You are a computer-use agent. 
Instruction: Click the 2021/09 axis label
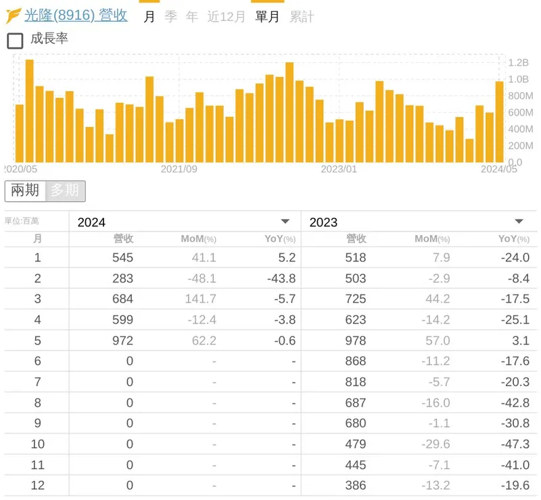(179, 170)
